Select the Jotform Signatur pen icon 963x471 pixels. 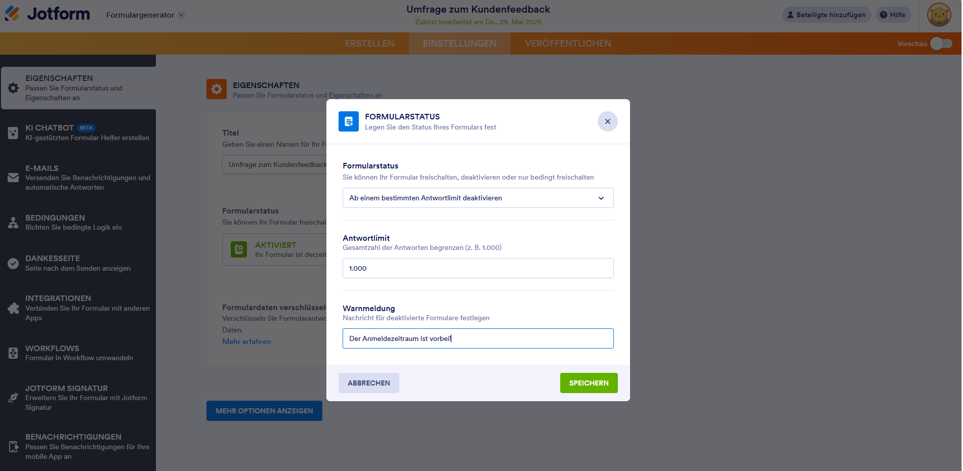pos(13,398)
